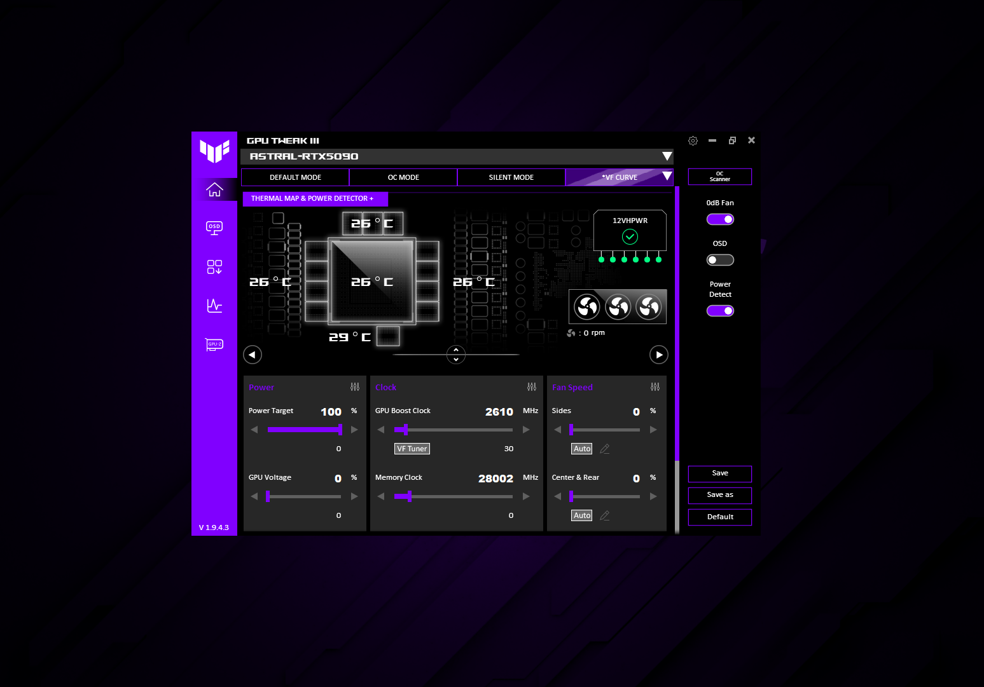Enable the OSD switch
984x687 pixels.
(720, 260)
